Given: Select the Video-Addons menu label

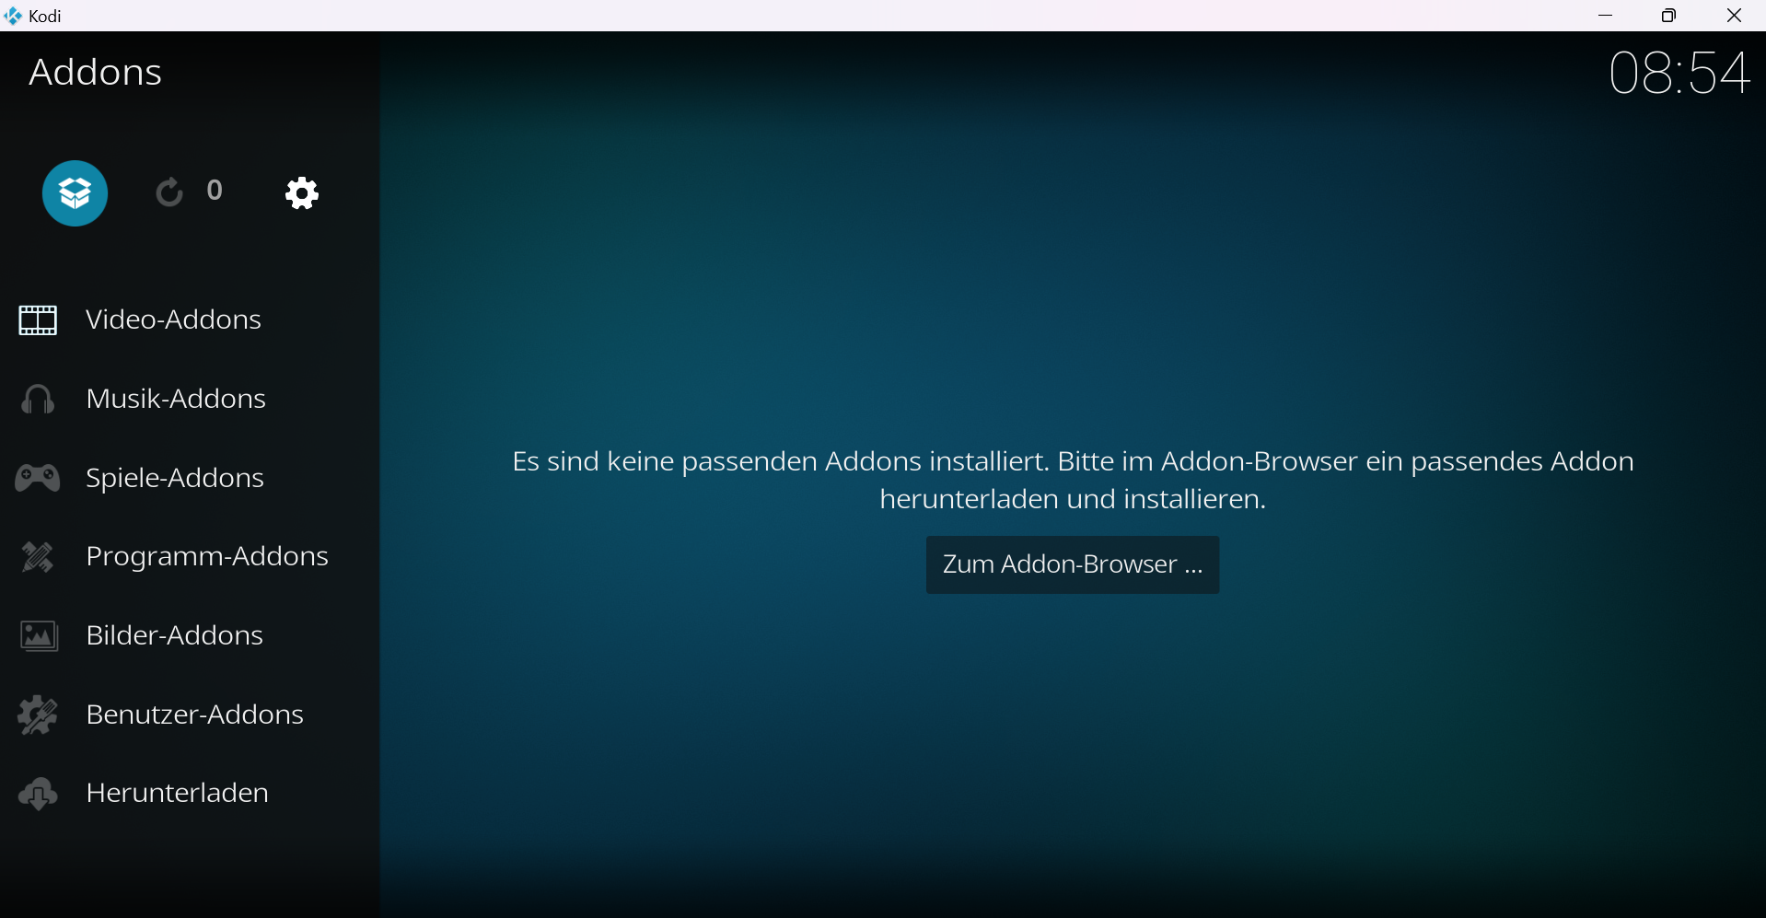Looking at the screenshot, I should (173, 320).
